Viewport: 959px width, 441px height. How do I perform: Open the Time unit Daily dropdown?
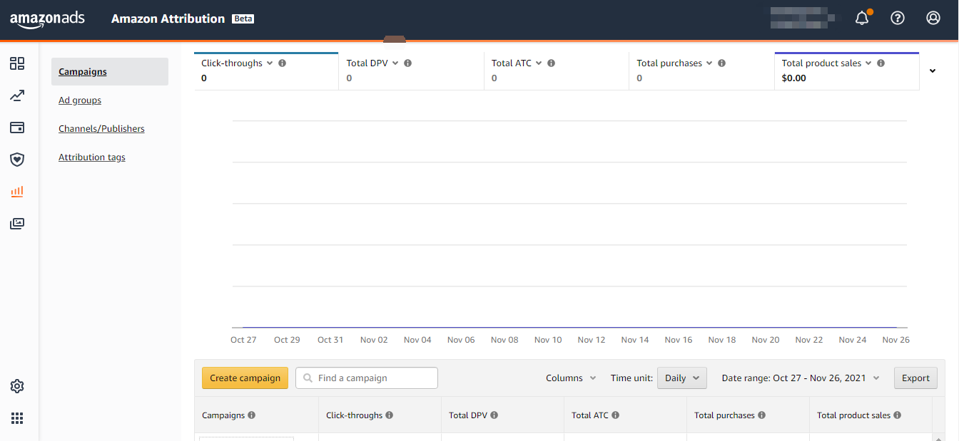(x=681, y=378)
